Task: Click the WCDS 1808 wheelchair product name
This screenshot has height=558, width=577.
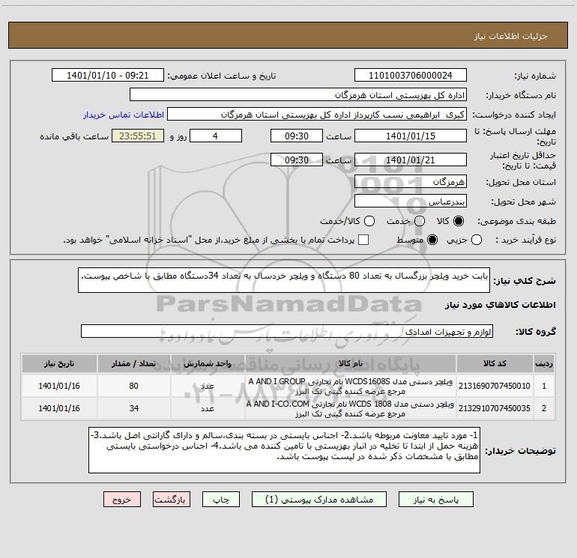Action: tap(351, 408)
